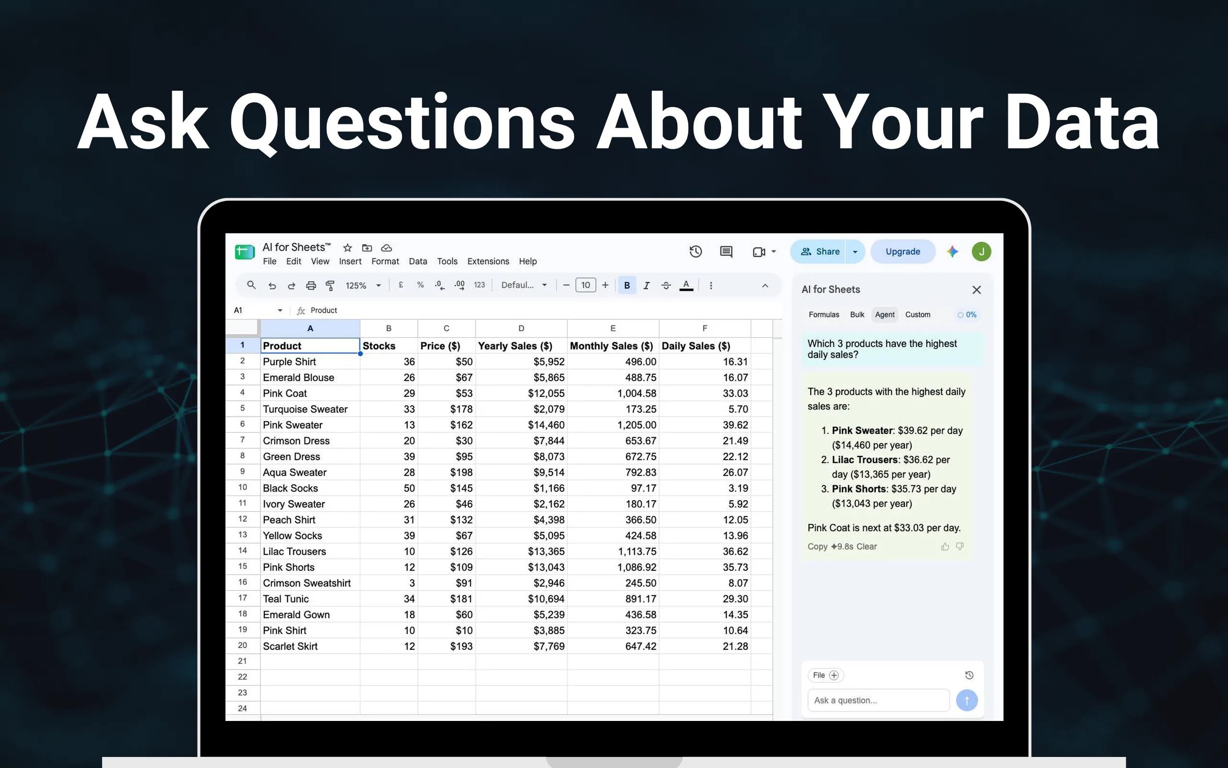Open the Gemini sparkle icon

point(953,252)
